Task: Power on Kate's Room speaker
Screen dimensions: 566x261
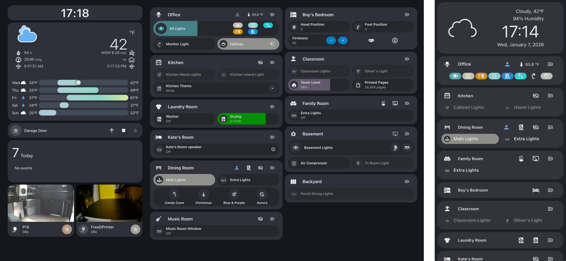Action: 273,149
